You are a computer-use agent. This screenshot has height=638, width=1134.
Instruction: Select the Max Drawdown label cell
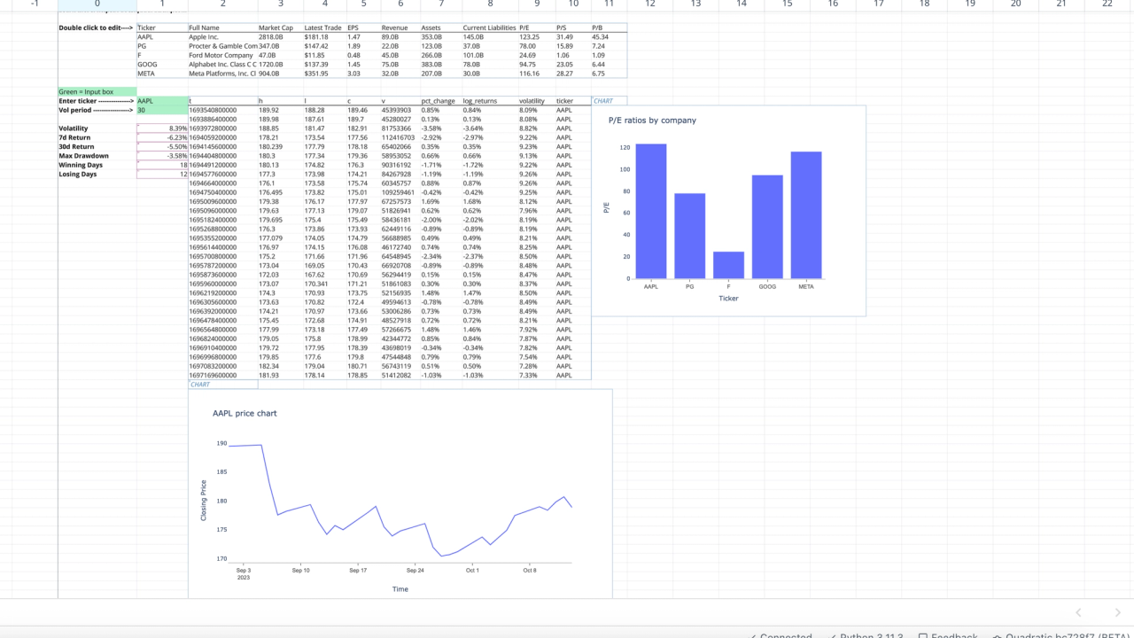tap(97, 156)
